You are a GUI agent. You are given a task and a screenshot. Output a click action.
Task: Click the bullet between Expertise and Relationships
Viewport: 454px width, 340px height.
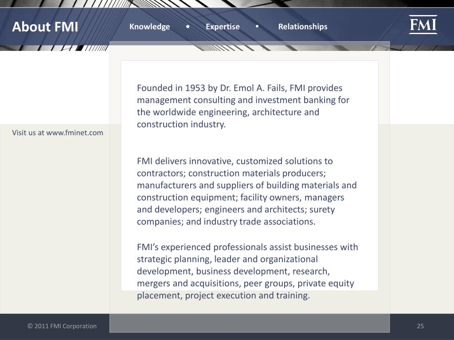coord(257,26)
